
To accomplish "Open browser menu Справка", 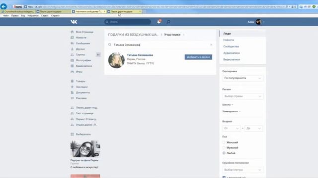I will tap(55, 15).
